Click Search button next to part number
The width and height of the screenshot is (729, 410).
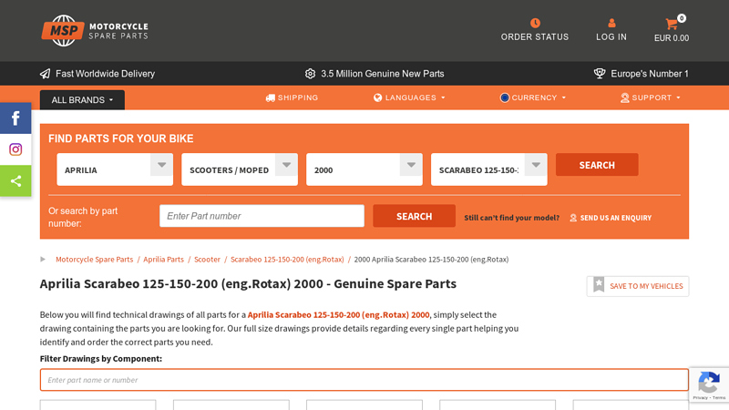pos(414,216)
